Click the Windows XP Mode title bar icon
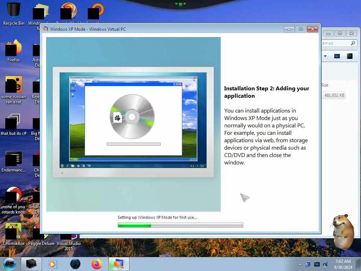The height and width of the screenshot is (271, 361). tap(45, 29)
